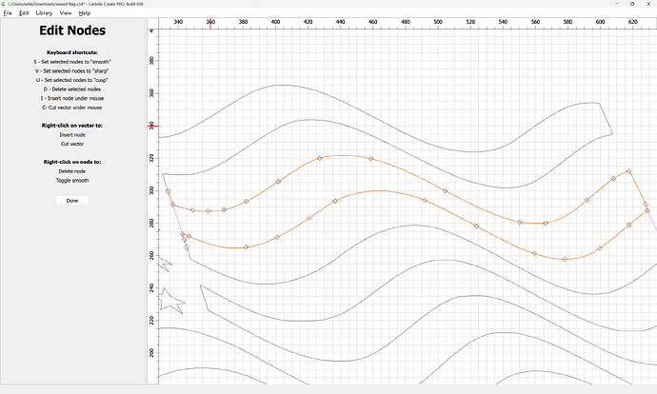Image resolution: width=657 pixels, height=394 pixels.
Task: Select leftmost node of upper orange curve
Action: (169, 191)
